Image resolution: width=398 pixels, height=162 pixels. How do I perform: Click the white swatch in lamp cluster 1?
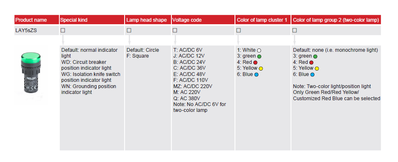click(x=259, y=51)
